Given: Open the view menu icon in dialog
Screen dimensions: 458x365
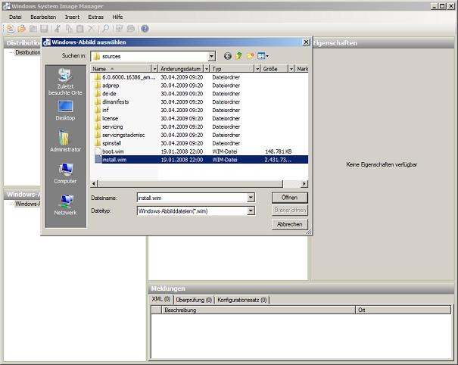Looking at the screenshot, I should (263, 56).
